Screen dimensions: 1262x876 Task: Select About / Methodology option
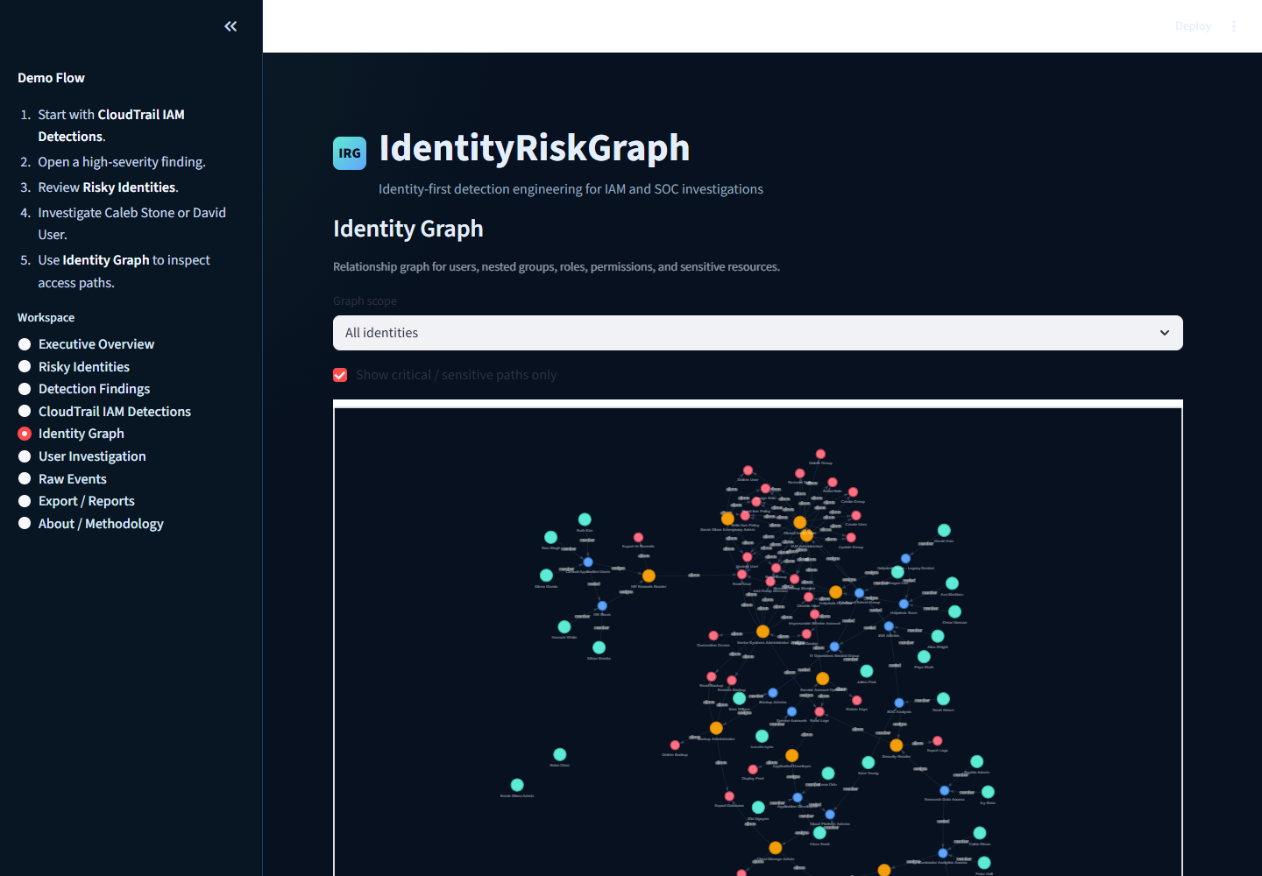click(90, 524)
